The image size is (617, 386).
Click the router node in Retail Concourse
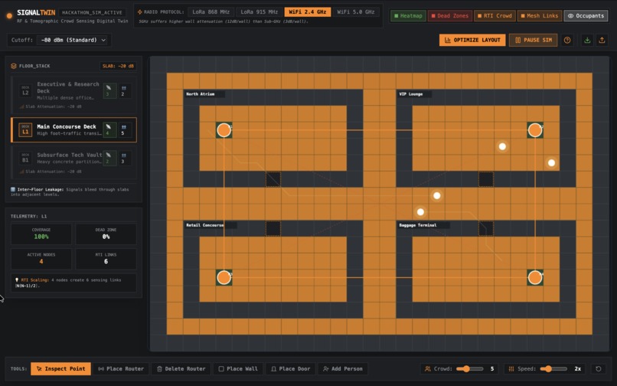pos(224,277)
